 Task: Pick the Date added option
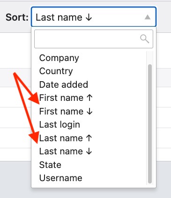pos(64,84)
